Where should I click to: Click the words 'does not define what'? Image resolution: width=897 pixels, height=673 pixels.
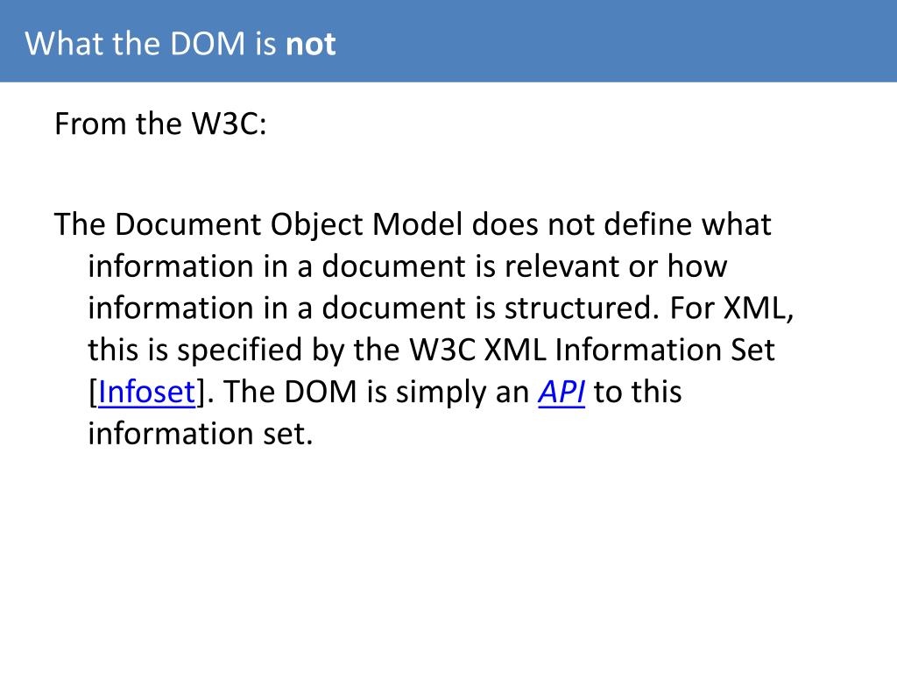click(621, 223)
